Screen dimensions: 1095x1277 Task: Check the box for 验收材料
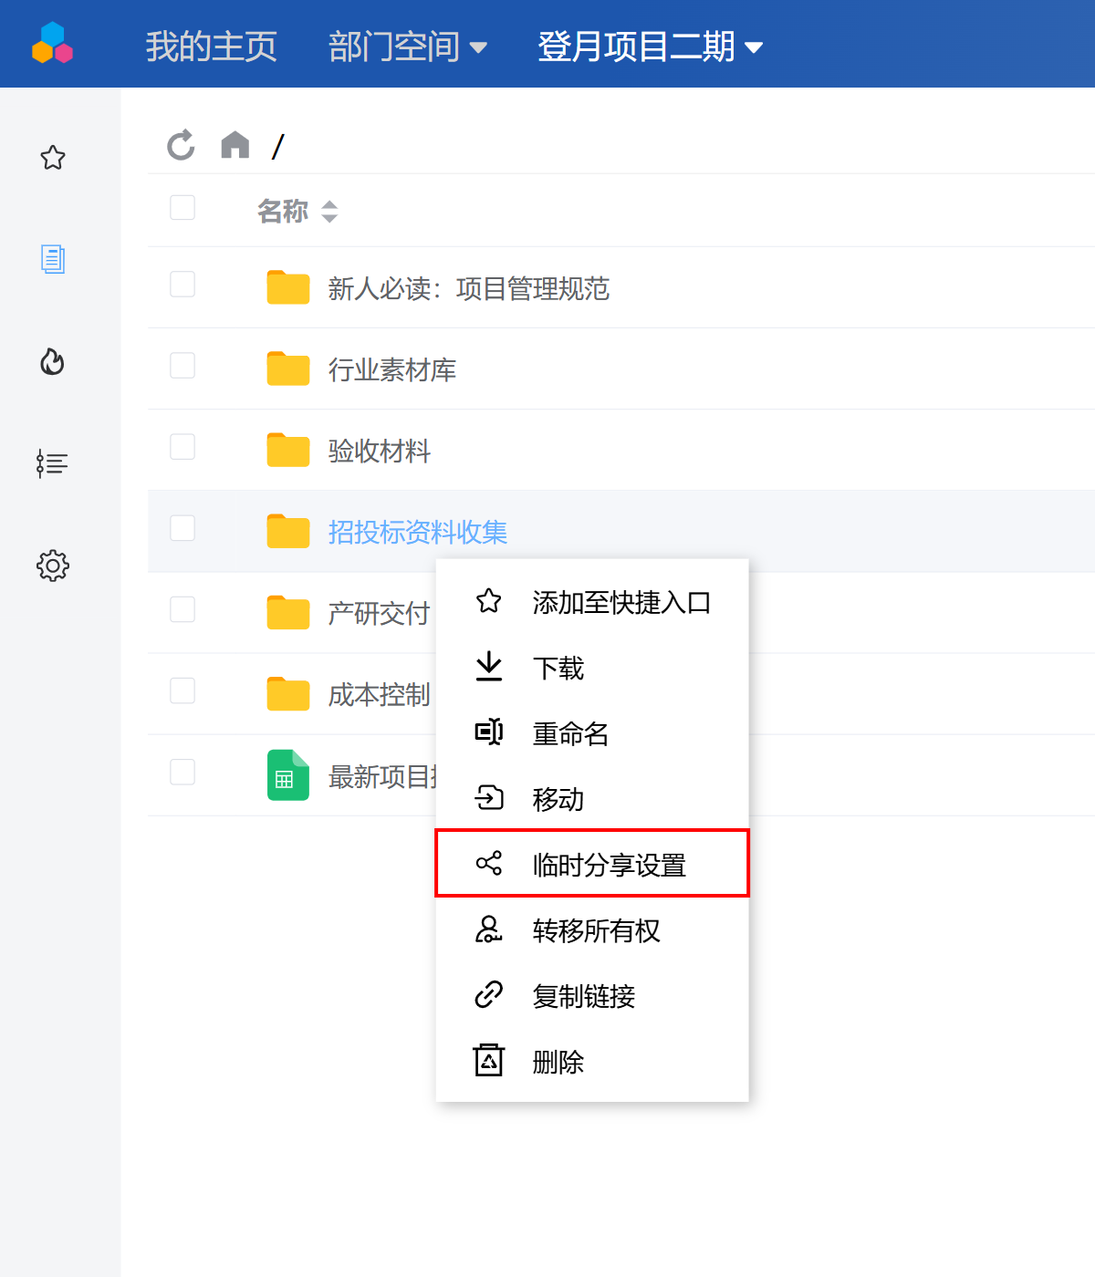pyautogui.click(x=182, y=446)
